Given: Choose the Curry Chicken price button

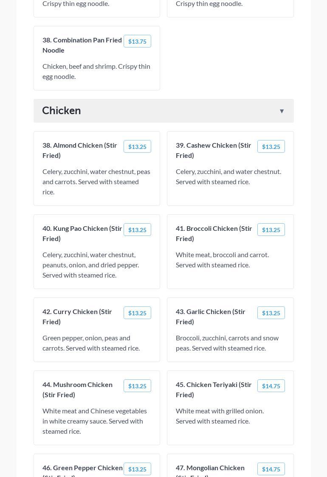Looking at the screenshot, I should (137, 313).
